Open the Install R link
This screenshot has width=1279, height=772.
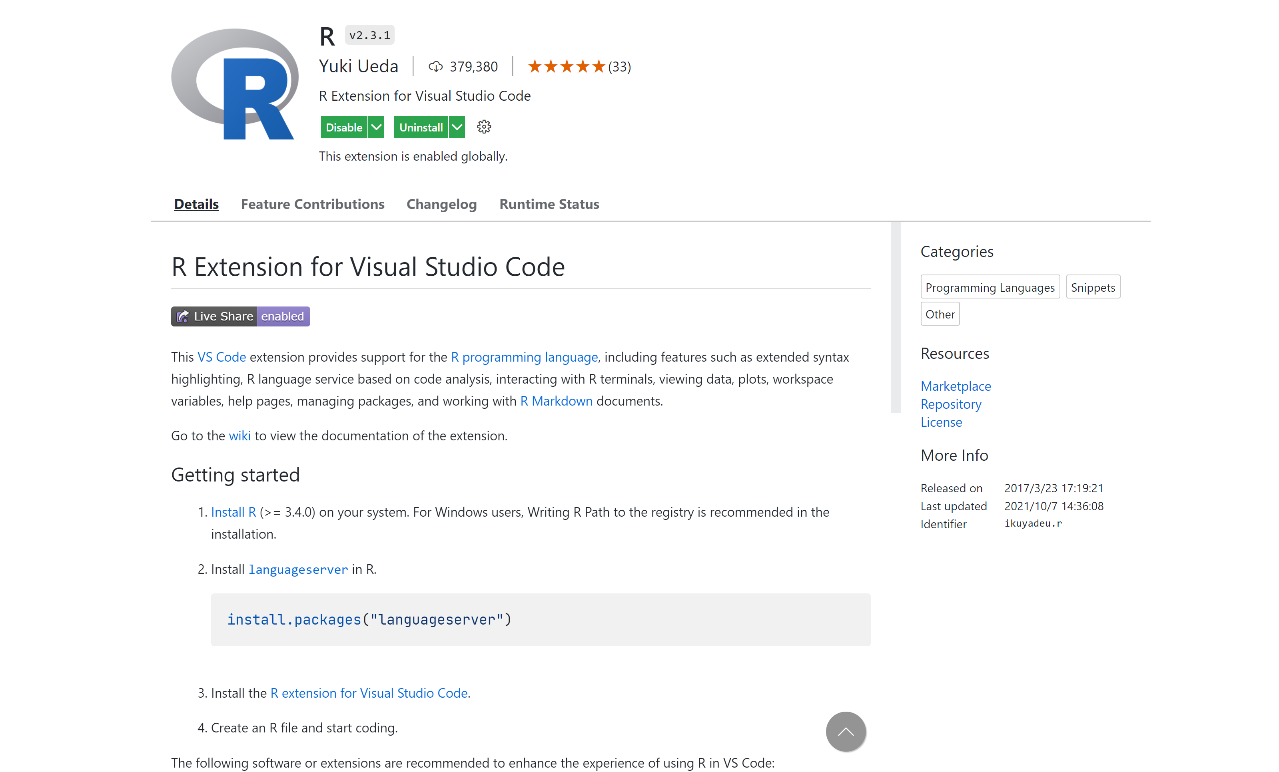tap(233, 511)
